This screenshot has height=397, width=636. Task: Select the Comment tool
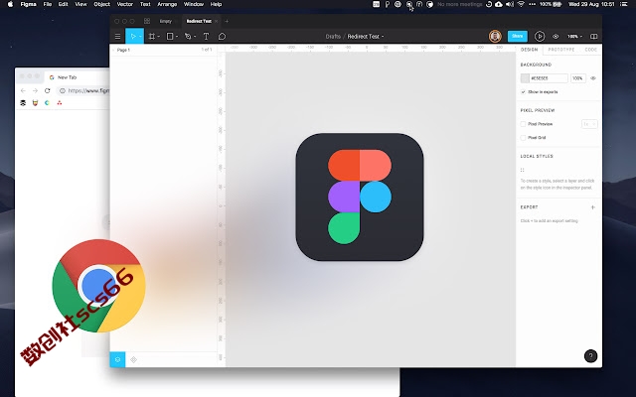pyautogui.click(x=222, y=37)
